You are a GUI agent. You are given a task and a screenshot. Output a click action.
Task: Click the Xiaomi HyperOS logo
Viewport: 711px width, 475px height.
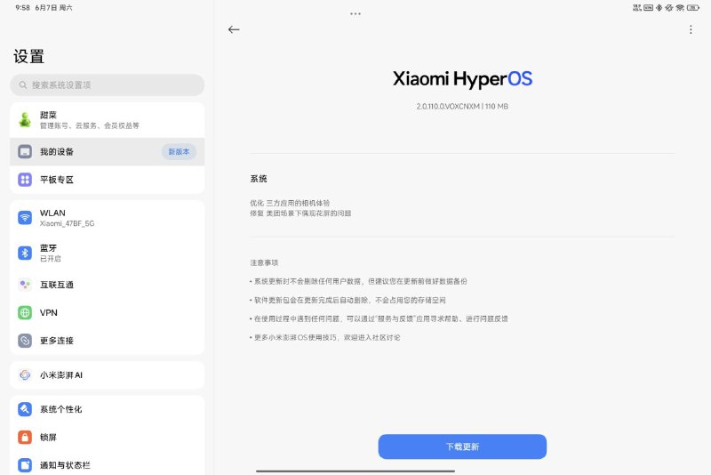click(462, 79)
